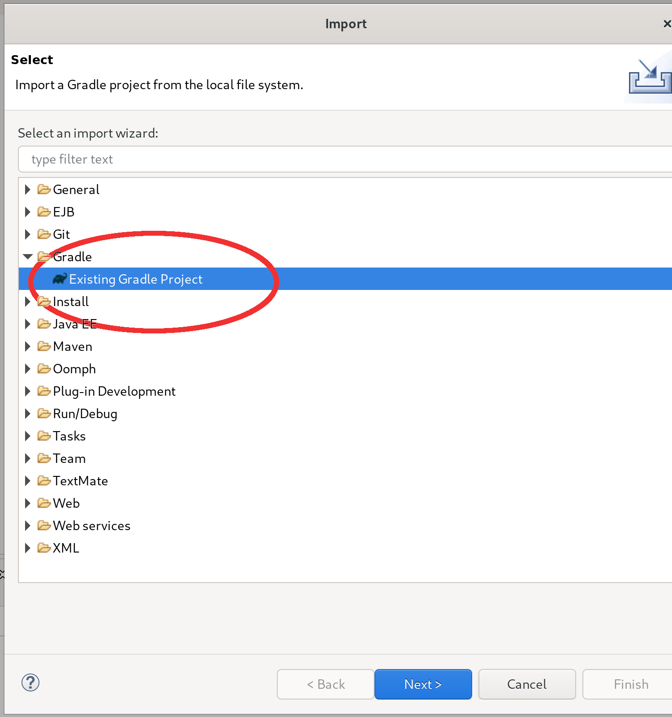Close the Import dialog

tap(667, 24)
